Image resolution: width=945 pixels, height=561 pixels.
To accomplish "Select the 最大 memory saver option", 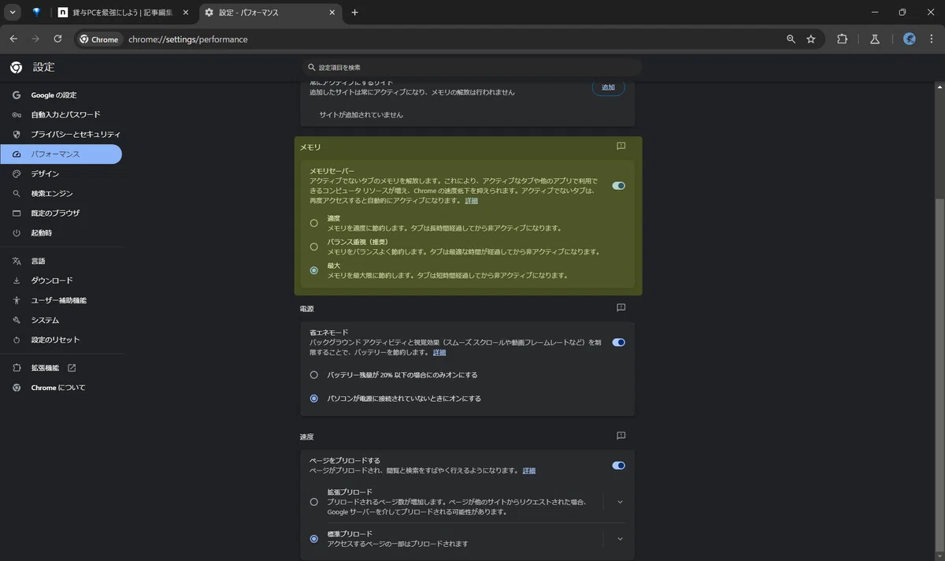I will (x=314, y=270).
